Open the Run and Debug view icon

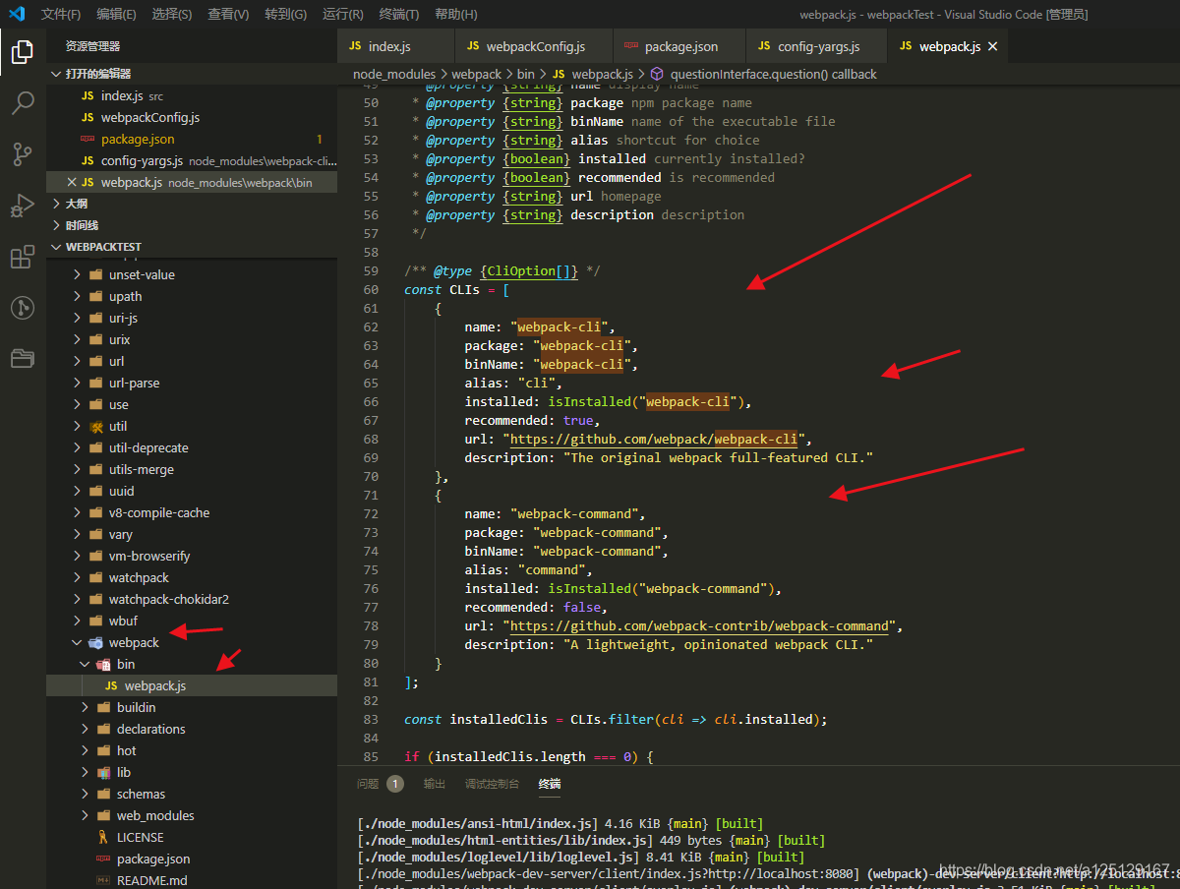coord(23,206)
